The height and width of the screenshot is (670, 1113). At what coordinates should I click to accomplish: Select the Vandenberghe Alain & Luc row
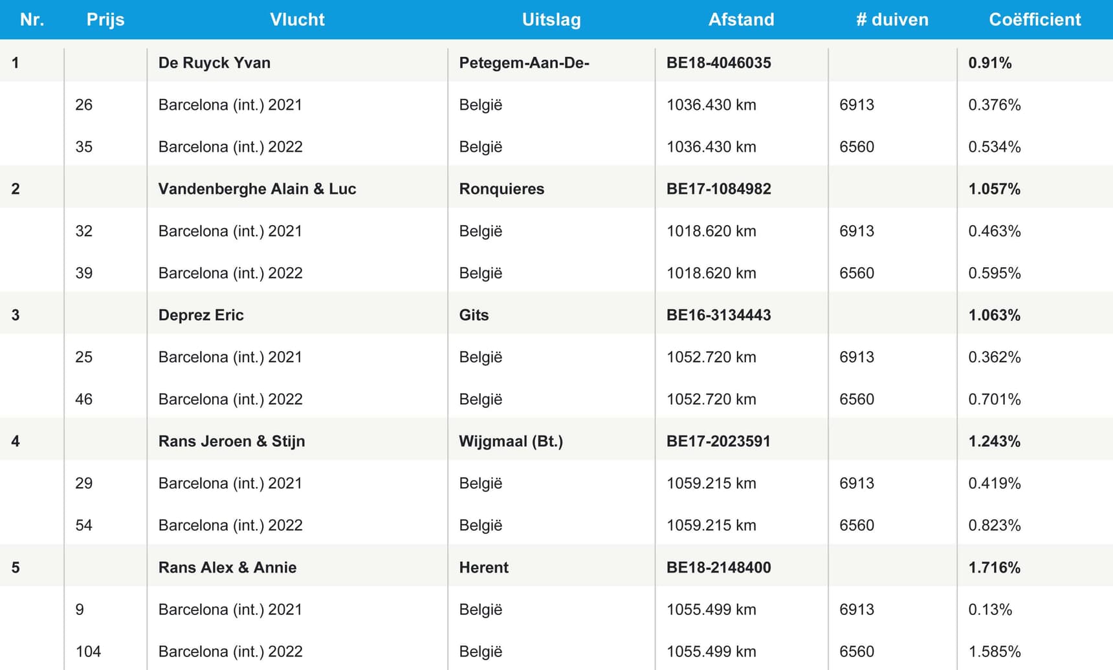click(257, 189)
